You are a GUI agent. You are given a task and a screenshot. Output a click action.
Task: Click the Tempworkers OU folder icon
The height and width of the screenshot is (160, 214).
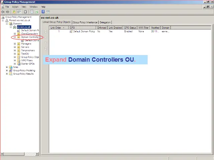(x=19, y=50)
